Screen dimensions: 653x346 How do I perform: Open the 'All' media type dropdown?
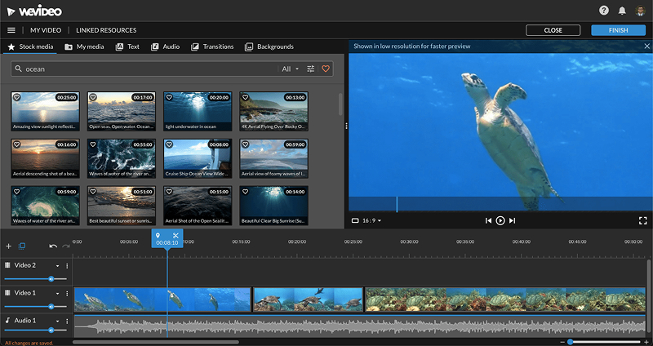coord(290,69)
